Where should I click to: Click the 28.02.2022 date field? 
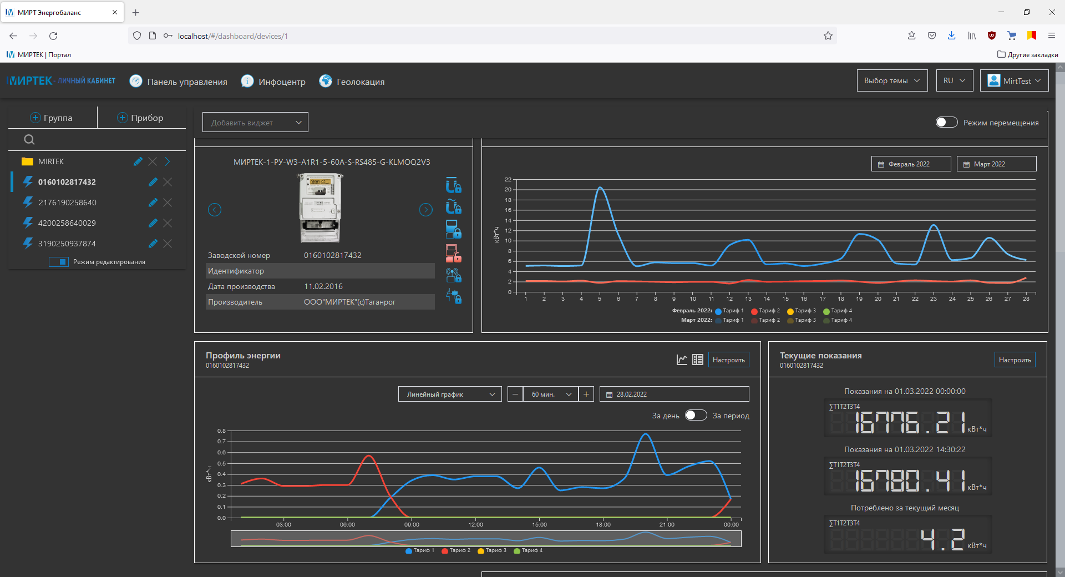674,394
